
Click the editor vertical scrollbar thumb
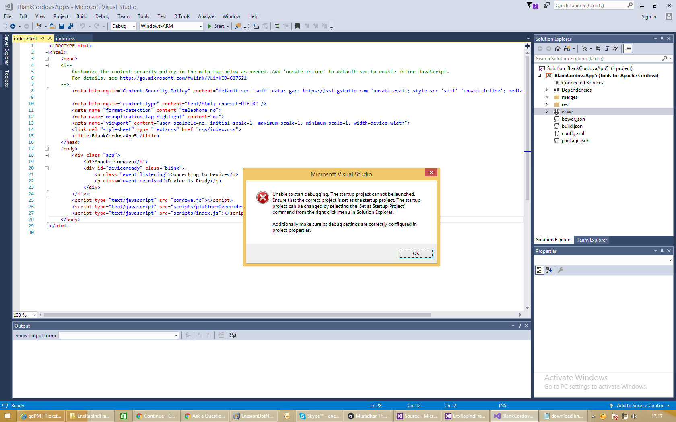527,129
